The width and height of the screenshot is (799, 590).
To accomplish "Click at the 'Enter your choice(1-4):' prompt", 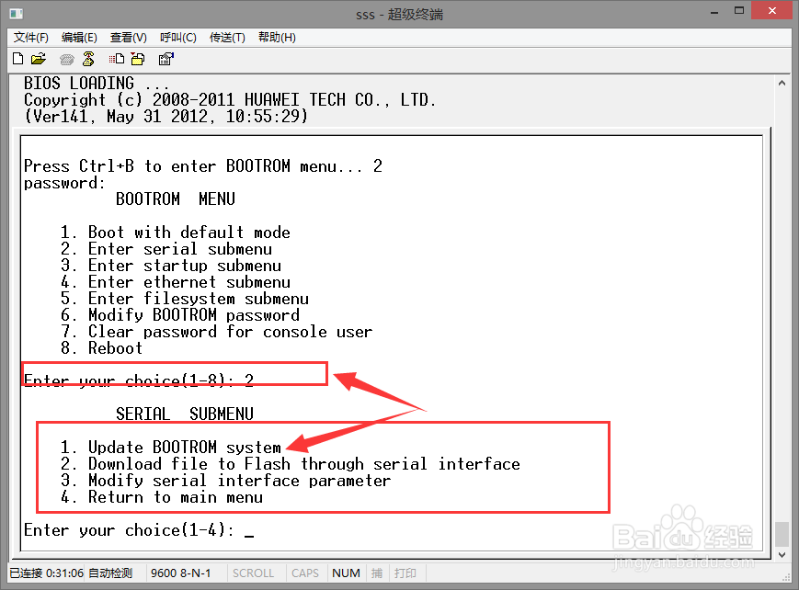I will (x=248, y=531).
